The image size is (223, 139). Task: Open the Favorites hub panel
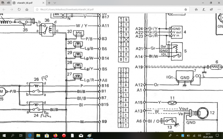click(x=196, y=9)
